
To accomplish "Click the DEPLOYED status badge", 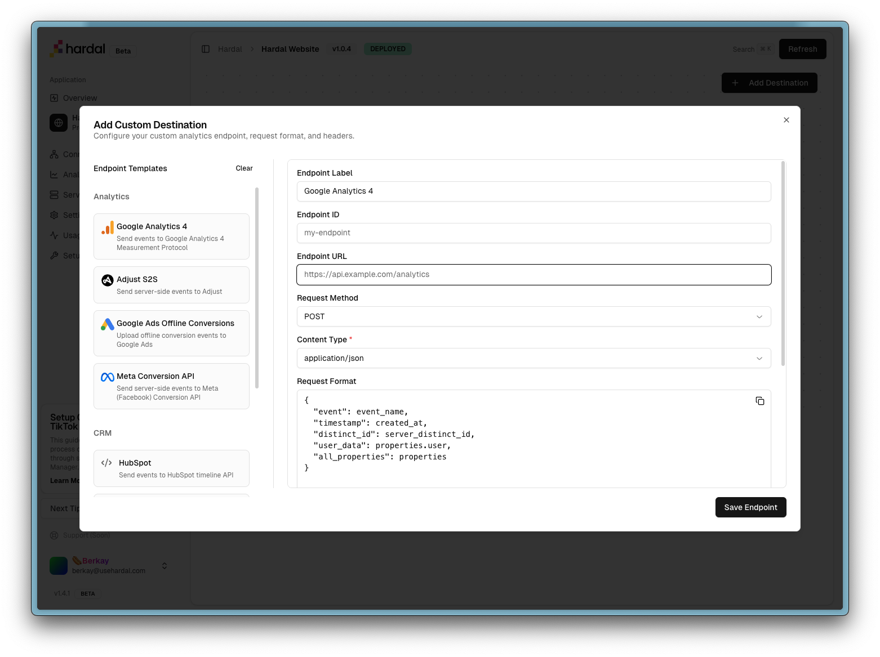I will [388, 49].
